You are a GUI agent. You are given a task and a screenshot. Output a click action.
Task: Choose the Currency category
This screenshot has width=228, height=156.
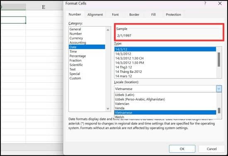coord(87,38)
